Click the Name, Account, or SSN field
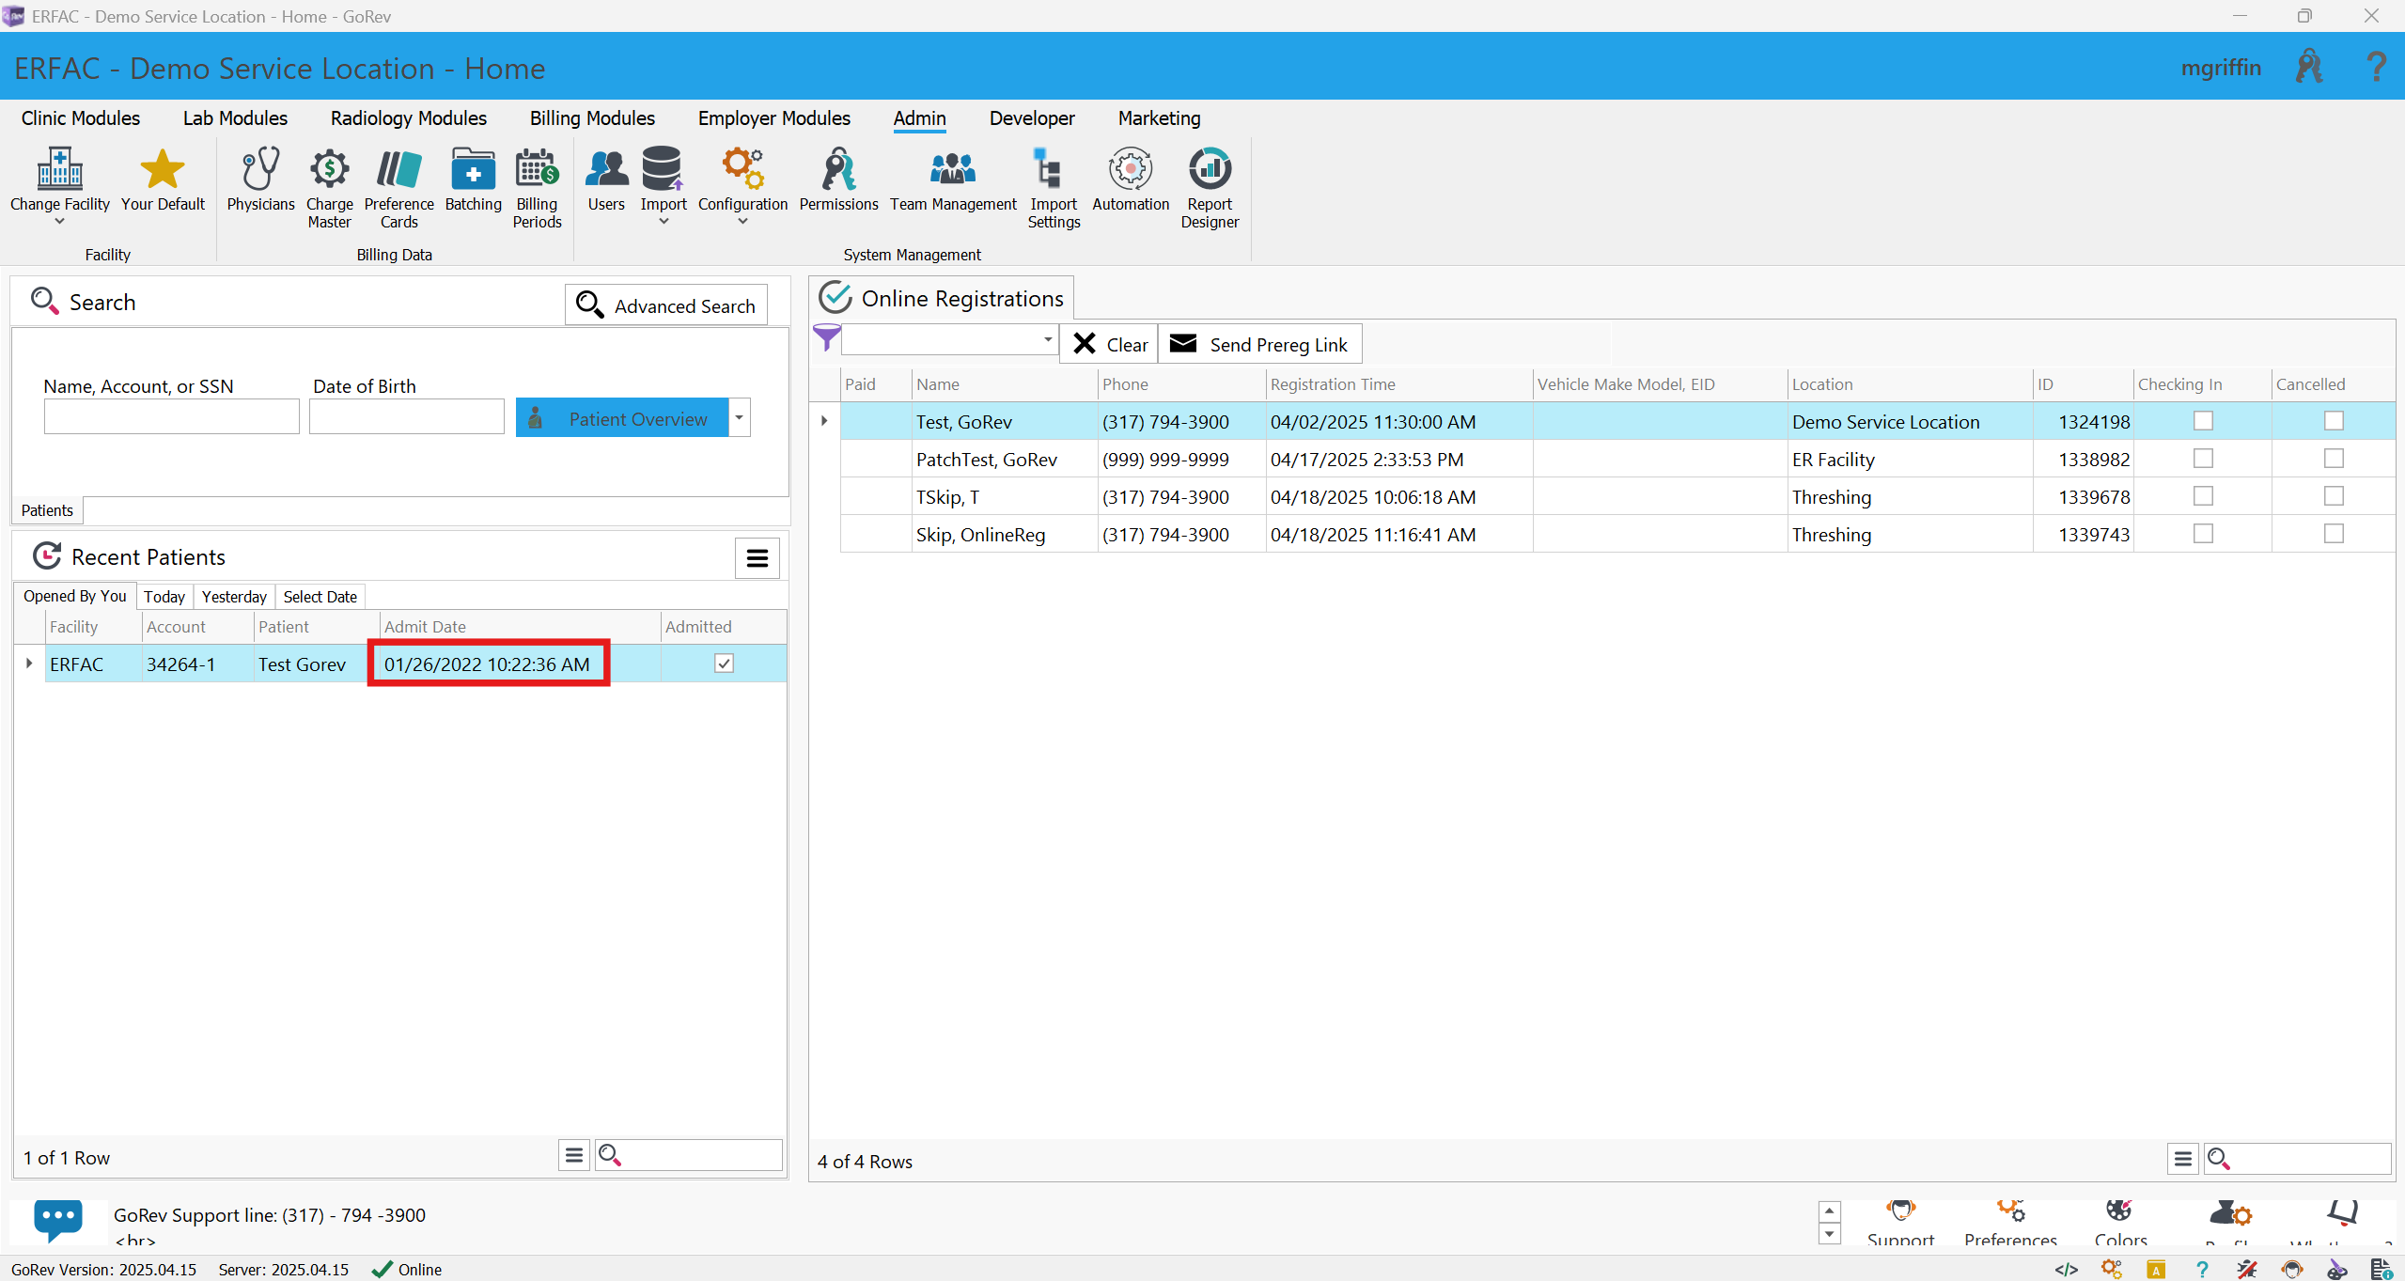The image size is (2405, 1281). coord(171,416)
